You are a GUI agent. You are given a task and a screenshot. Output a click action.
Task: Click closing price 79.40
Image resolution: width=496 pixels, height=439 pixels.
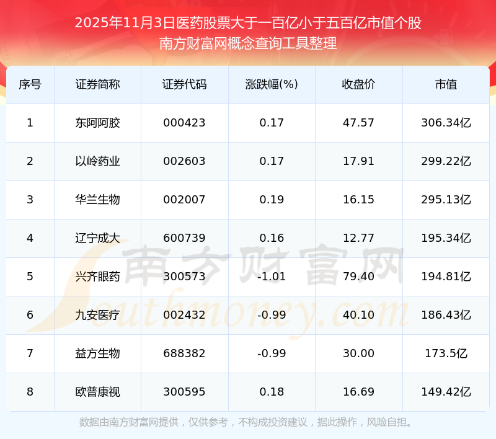click(358, 277)
